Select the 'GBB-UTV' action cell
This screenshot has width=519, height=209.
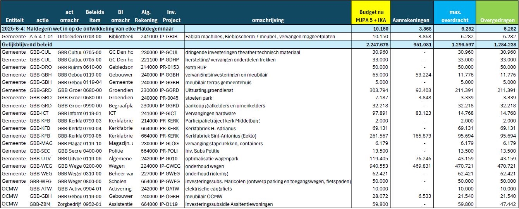click(x=40, y=159)
